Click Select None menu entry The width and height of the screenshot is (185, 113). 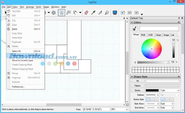26,55
